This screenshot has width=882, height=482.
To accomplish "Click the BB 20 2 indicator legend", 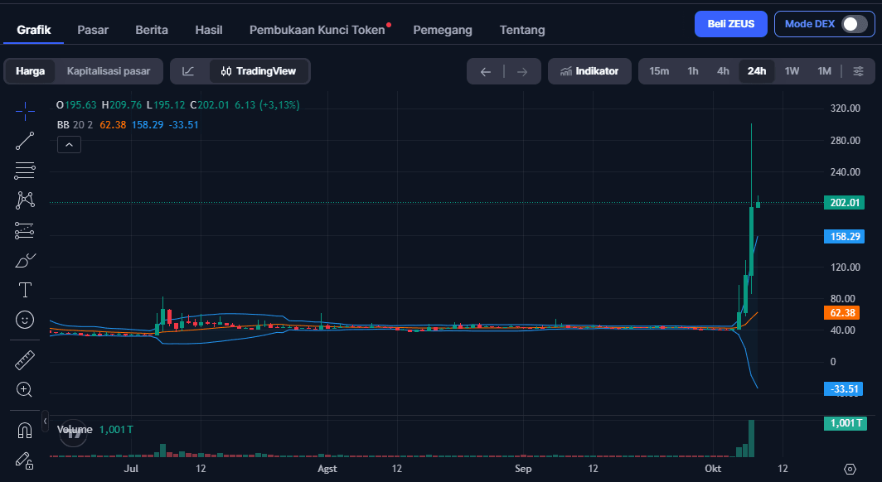I will tap(75, 125).
